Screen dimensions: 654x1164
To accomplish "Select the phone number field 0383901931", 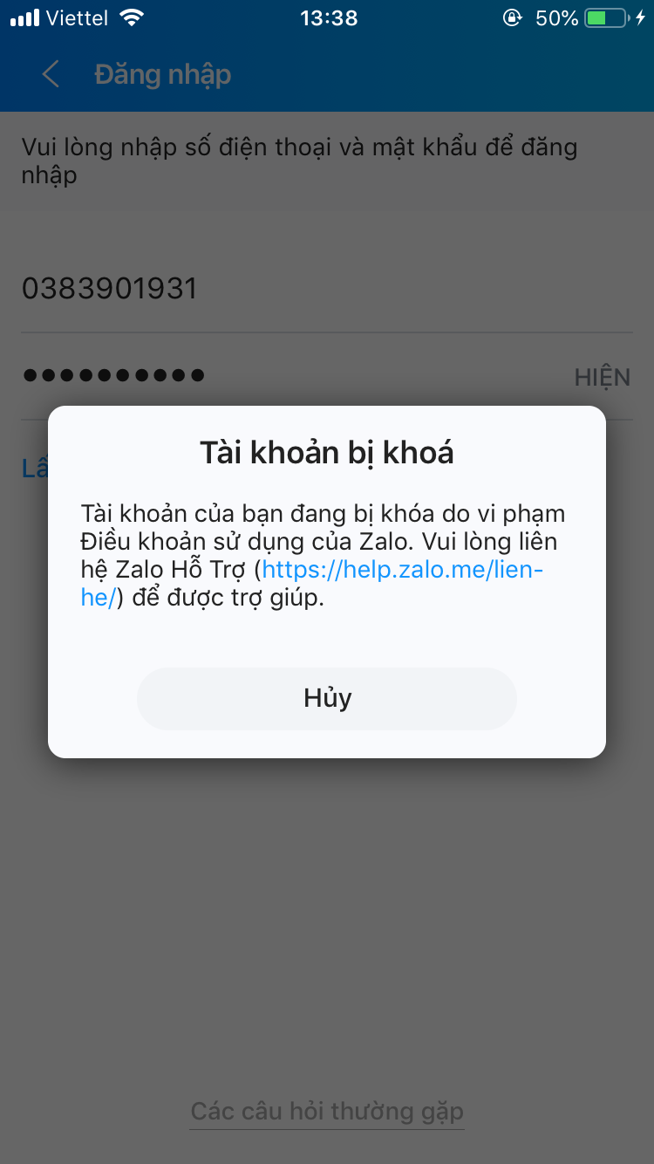I will 327,289.
